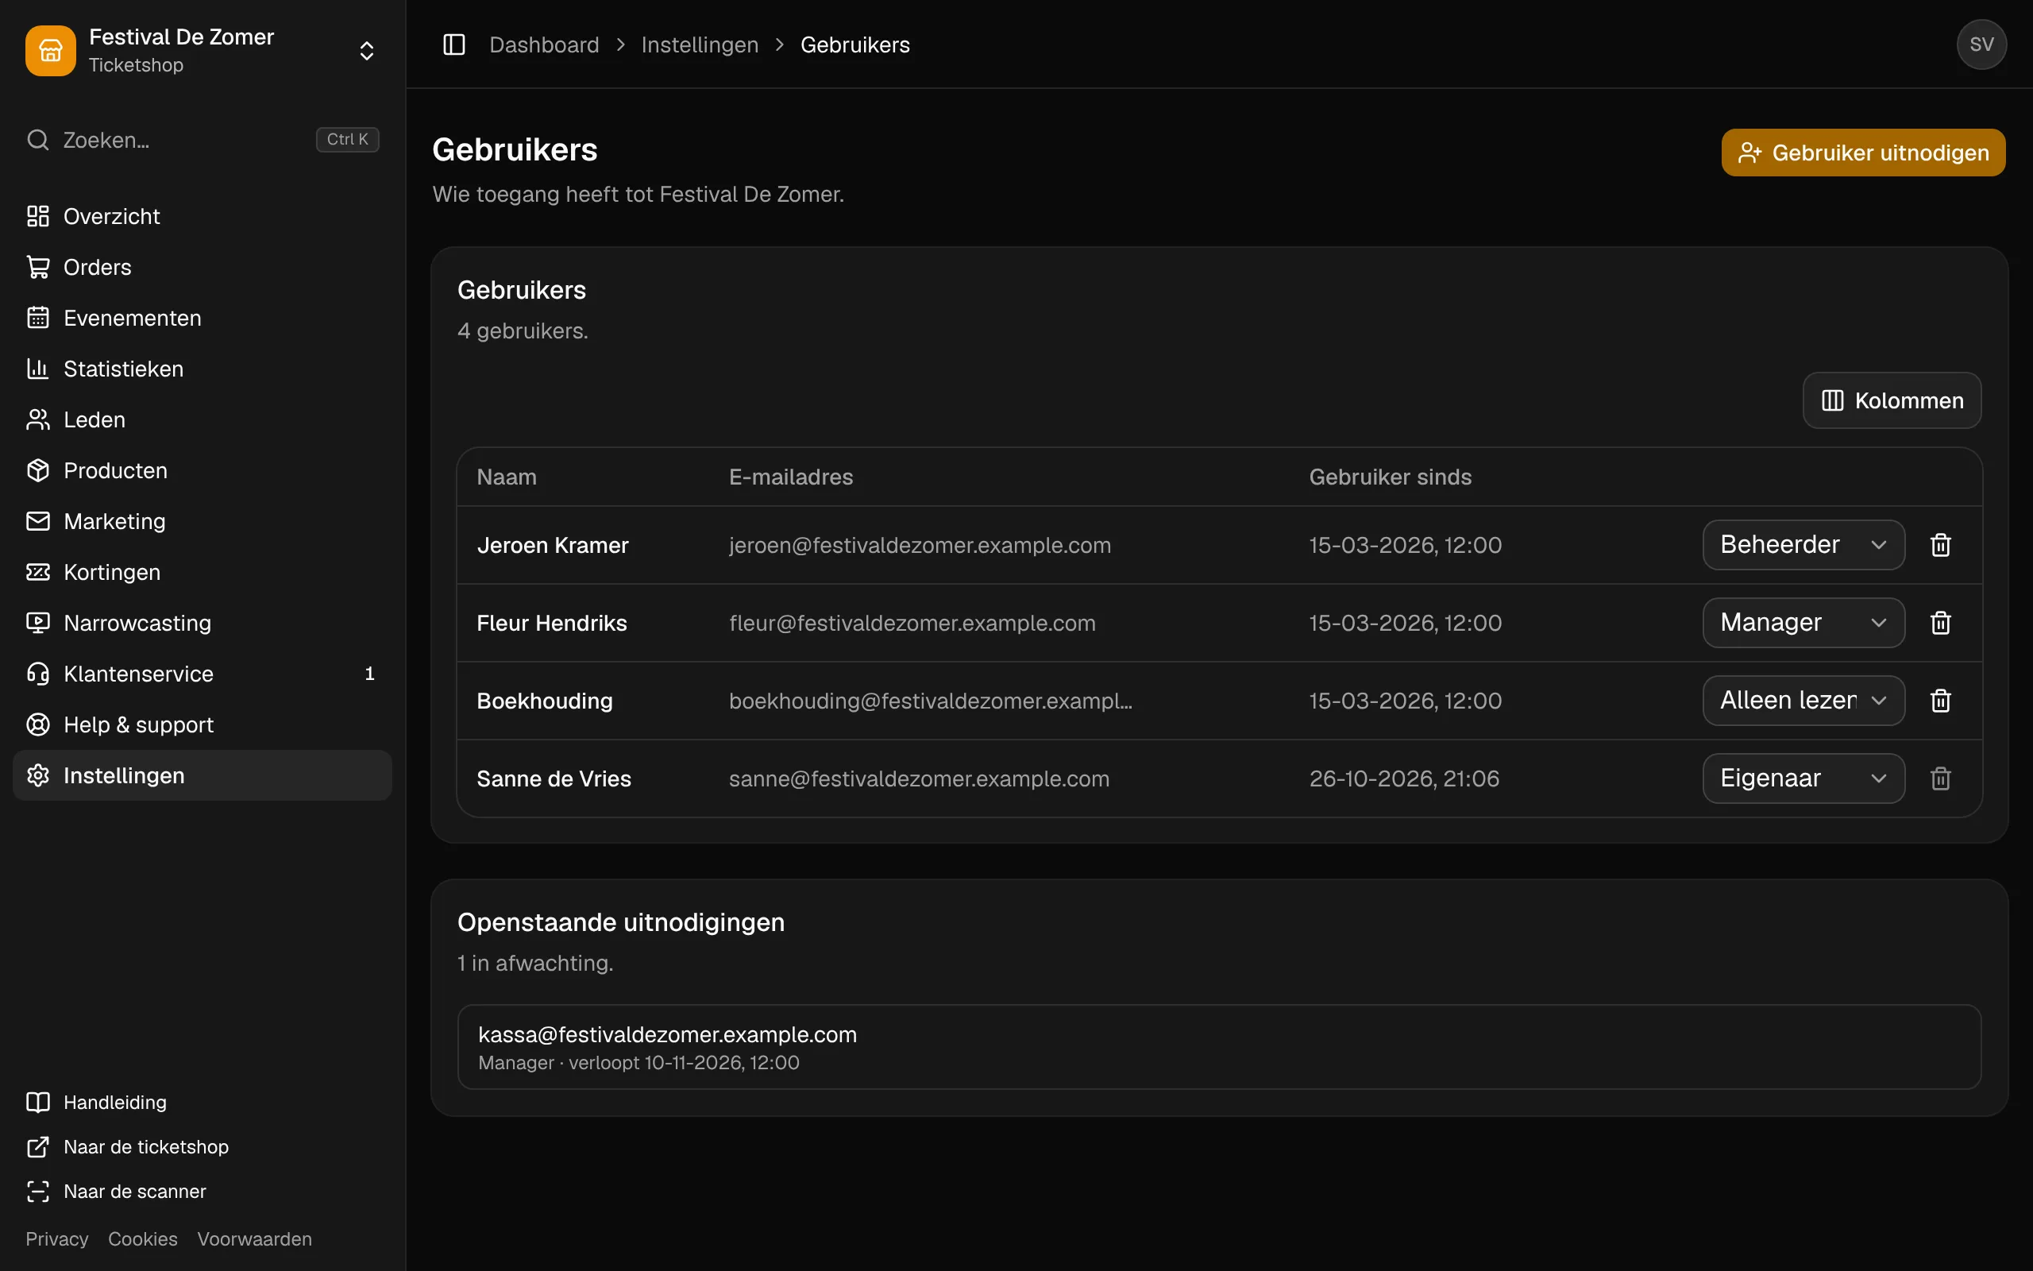Navigate to Leden
This screenshot has width=2033, height=1271.
coord(203,419)
